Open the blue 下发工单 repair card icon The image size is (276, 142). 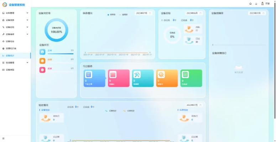[89, 75]
